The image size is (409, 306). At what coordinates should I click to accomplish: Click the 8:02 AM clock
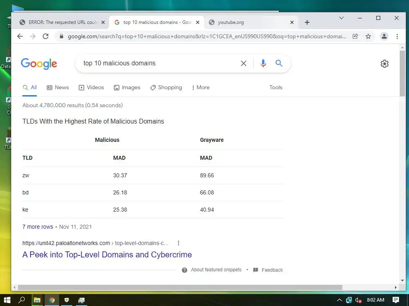point(375,300)
